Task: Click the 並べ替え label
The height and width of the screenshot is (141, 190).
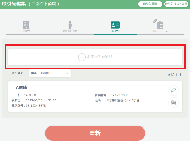Action: click(17, 73)
